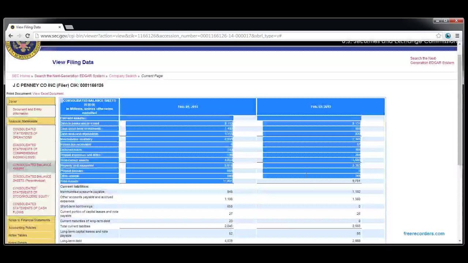Click the Feb. 01, 2014 column header
The width and height of the screenshot is (468, 263).
coord(188,107)
